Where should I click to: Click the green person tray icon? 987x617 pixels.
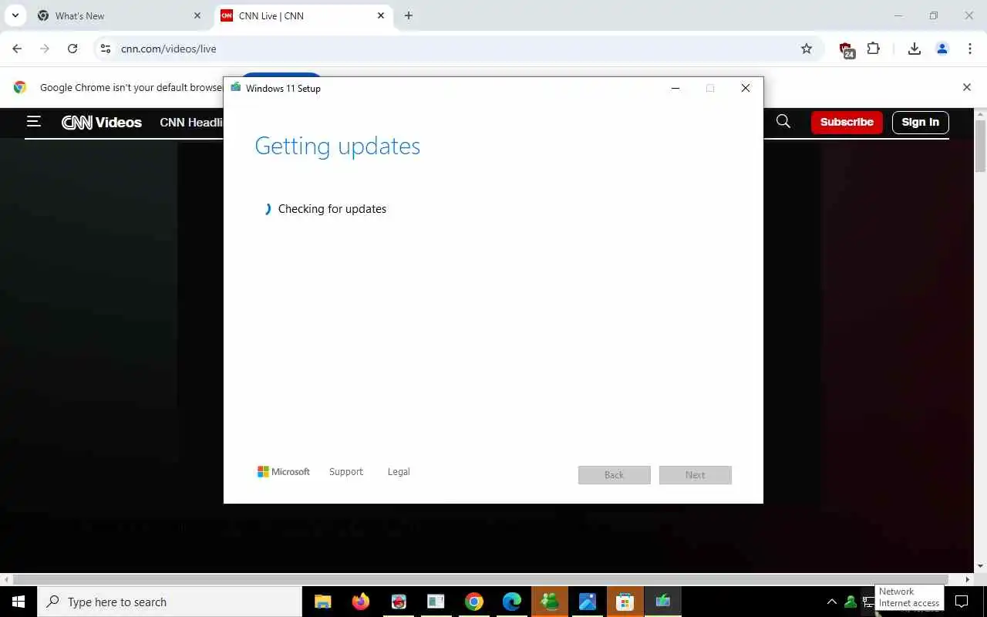851,602
